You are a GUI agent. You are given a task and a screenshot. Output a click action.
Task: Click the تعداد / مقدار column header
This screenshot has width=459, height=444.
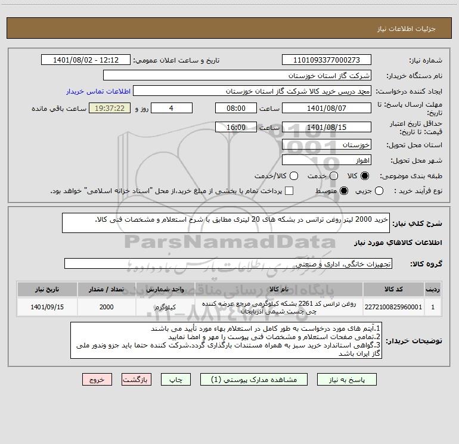pos(107,289)
